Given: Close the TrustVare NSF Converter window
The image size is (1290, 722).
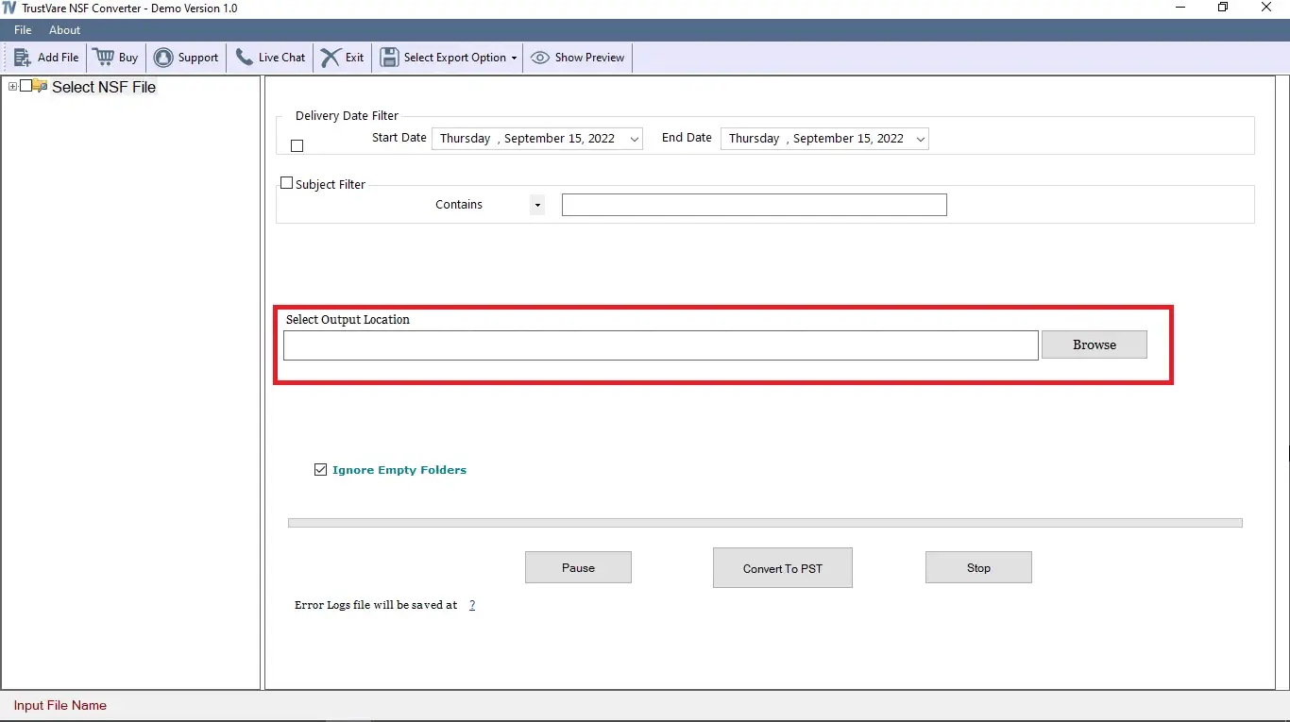Looking at the screenshot, I should click(x=1267, y=8).
